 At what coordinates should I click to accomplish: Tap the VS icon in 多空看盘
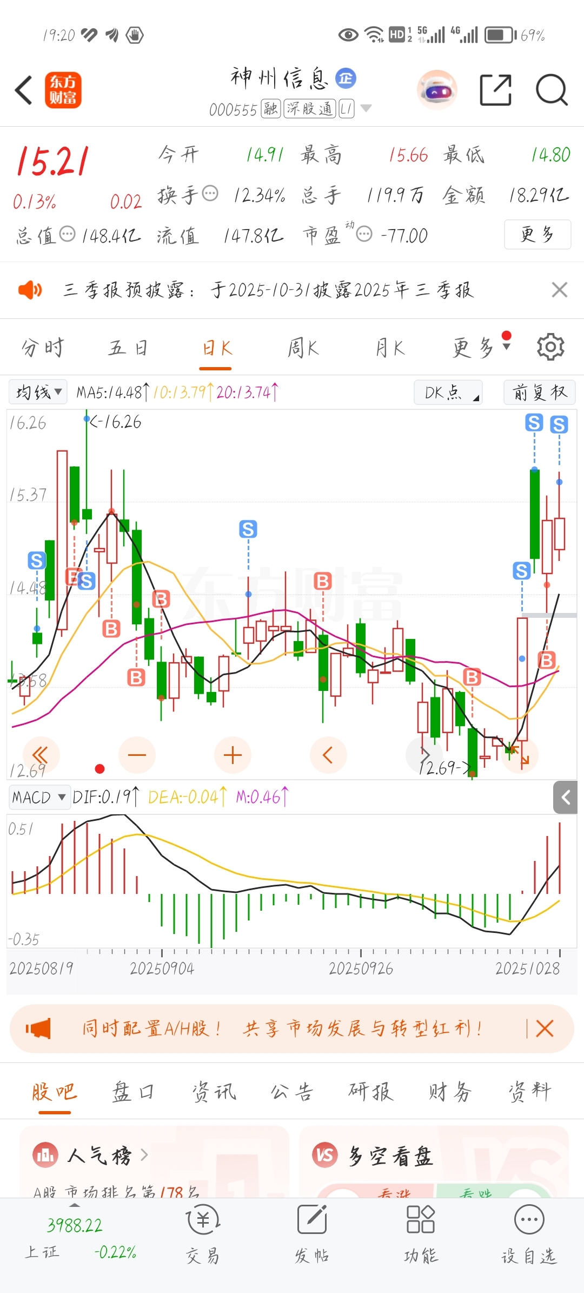[x=325, y=1155]
